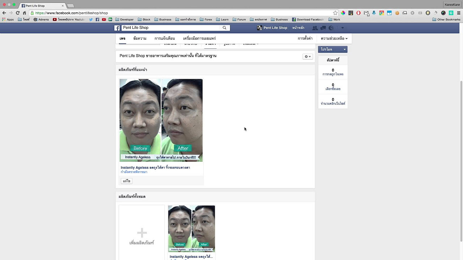Click Pent Life Shop profile picture icon
Image resolution: width=463 pixels, height=260 pixels.
tap(259, 28)
